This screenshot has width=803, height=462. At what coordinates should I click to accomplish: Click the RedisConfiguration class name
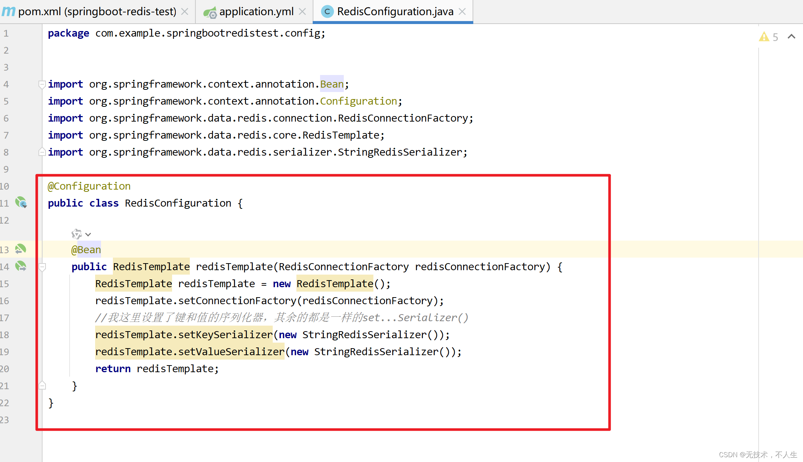coord(178,203)
